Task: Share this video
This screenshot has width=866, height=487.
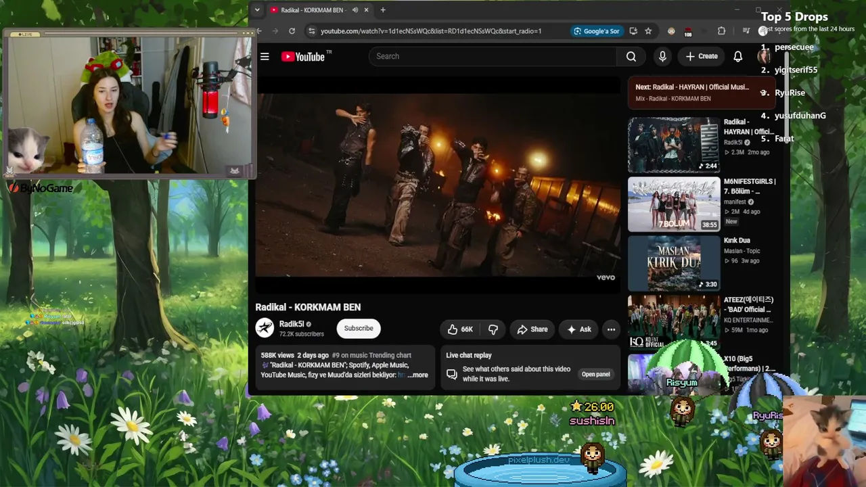Action: pyautogui.click(x=532, y=329)
